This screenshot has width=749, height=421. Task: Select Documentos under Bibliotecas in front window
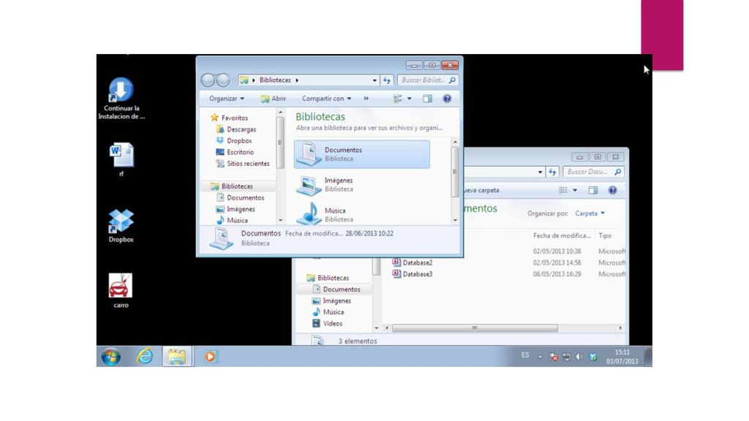point(240,197)
